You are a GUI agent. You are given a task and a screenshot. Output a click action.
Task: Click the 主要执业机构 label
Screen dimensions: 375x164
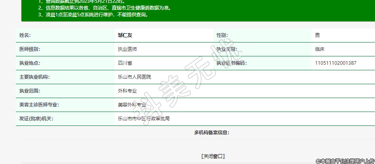[34, 77]
